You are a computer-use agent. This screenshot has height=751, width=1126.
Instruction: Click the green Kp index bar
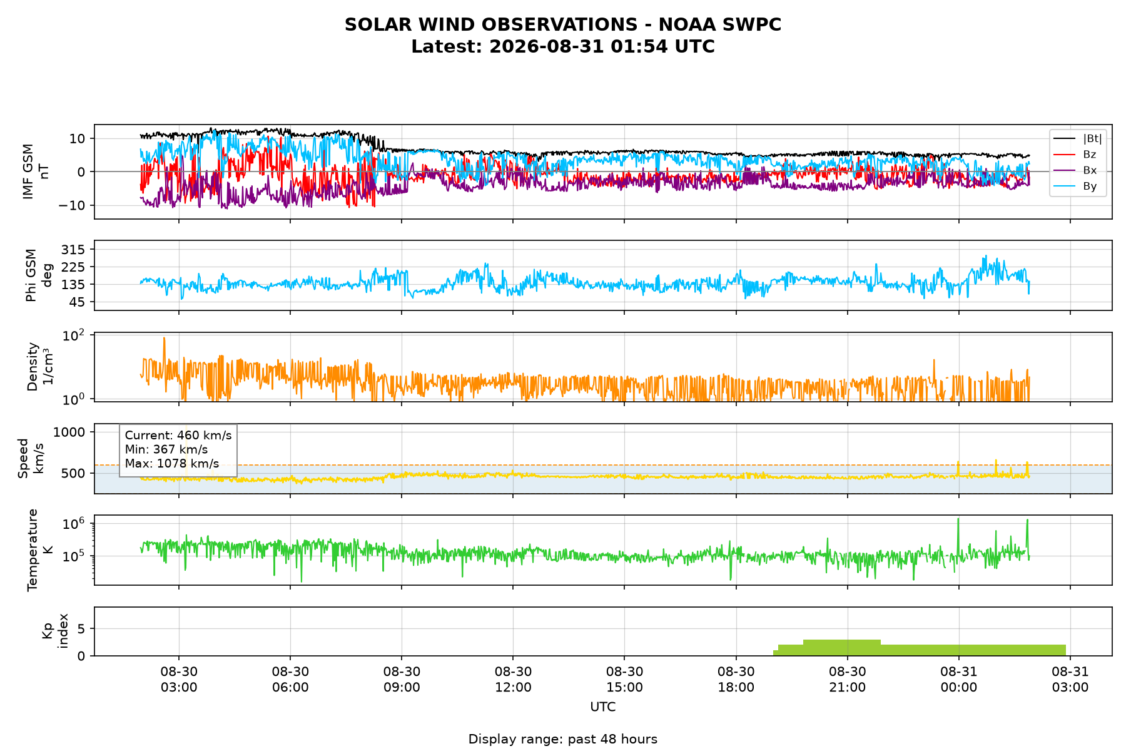pyautogui.click(x=920, y=648)
